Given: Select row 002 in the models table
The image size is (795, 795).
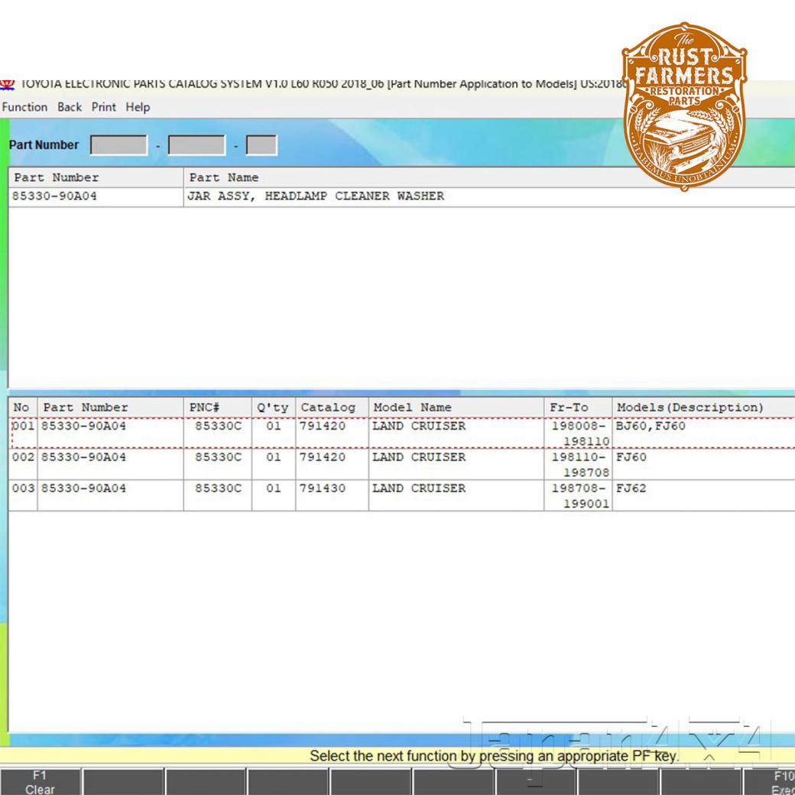Looking at the screenshot, I should pyautogui.click(x=401, y=465).
